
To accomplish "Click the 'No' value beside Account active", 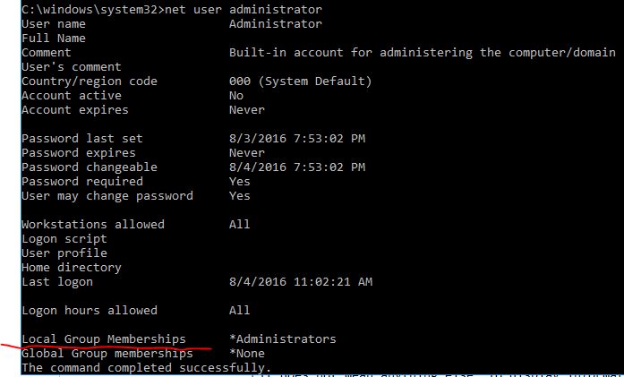I will coord(236,96).
